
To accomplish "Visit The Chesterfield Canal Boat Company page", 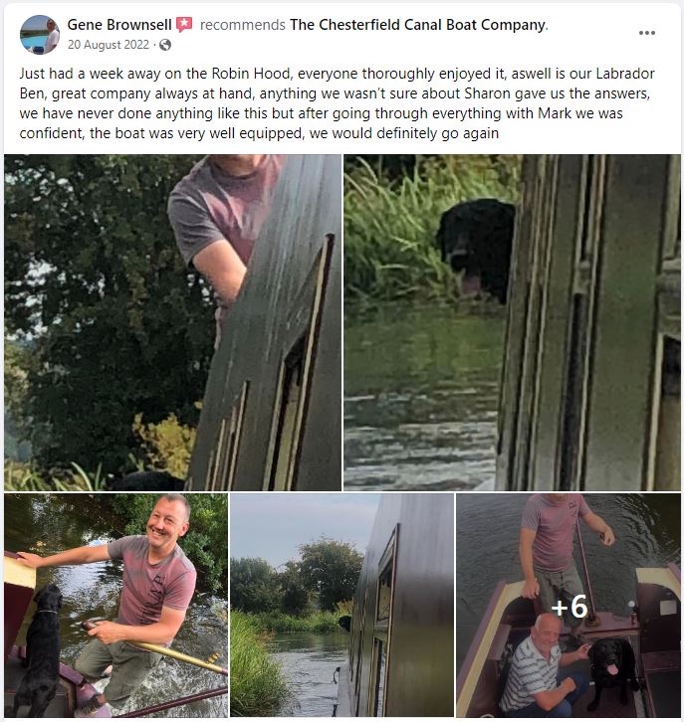I will click(x=417, y=25).
